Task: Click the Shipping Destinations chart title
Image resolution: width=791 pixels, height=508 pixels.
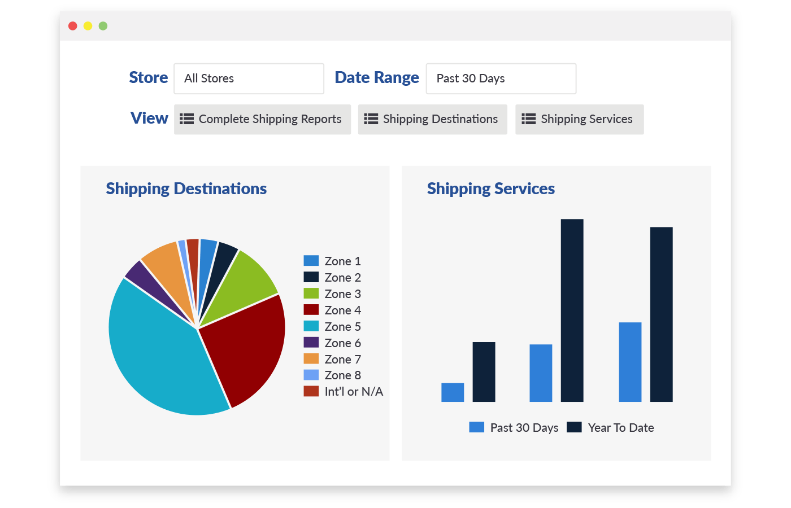Action: [186, 189]
